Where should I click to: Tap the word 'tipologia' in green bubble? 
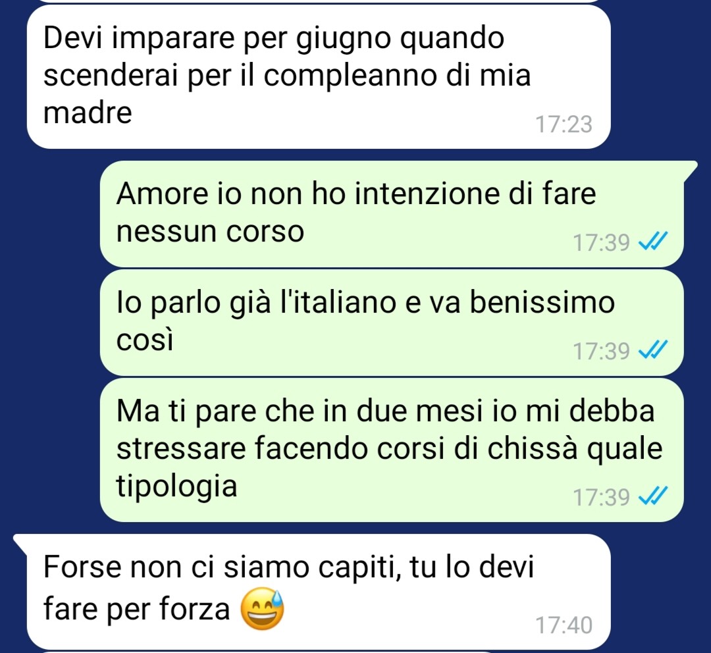(177, 487)
